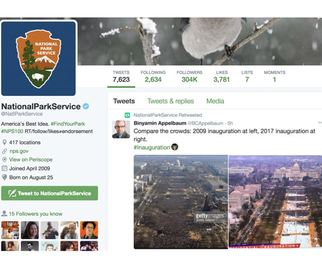
Task: Open the #FindYourPark hashtag link
Action: tap(68, 124)
